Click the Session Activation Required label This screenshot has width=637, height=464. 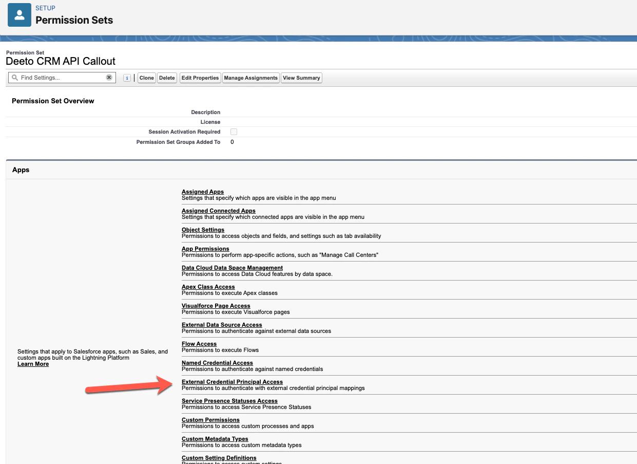coord(184,132)
